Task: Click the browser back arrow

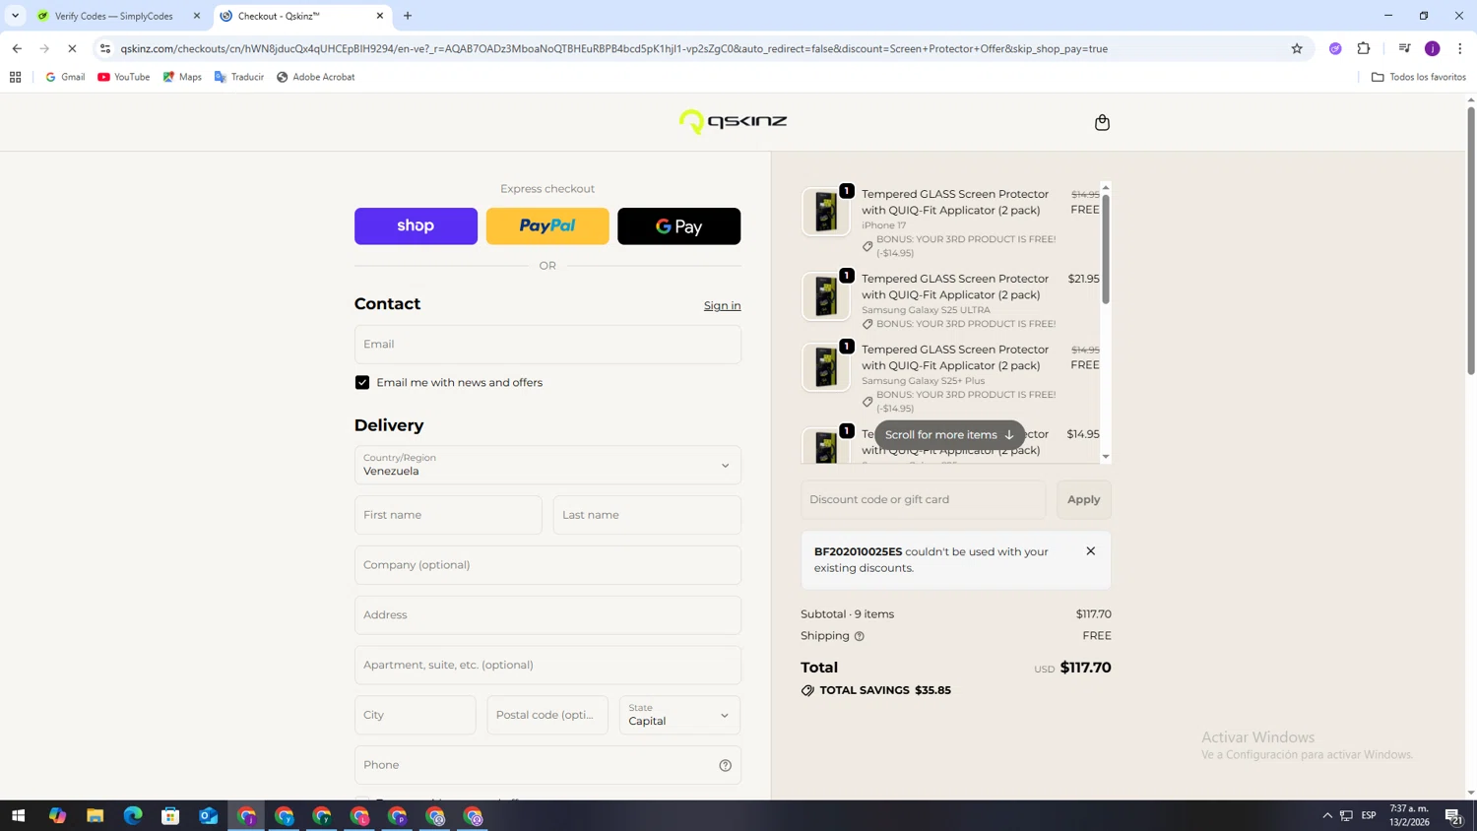Action: (17, 48)
